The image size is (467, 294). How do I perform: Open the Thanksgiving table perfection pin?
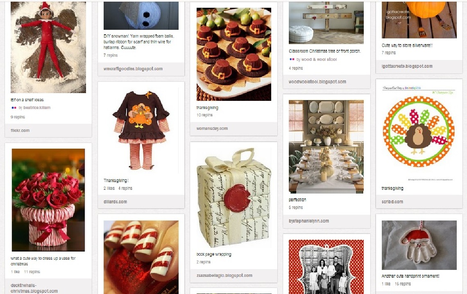pos(326,147)
